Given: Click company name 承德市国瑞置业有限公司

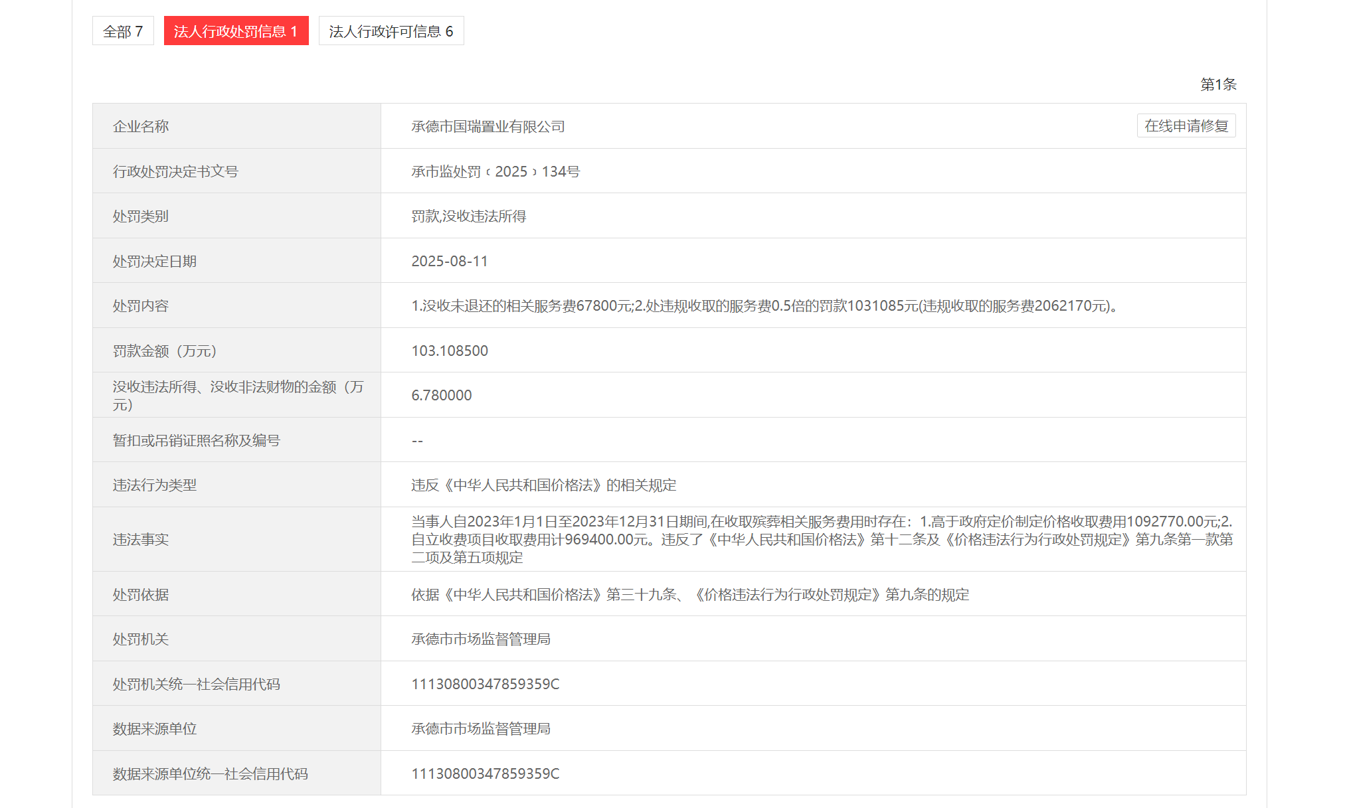Looking at the screenshot, I should [x=488, y=126].
